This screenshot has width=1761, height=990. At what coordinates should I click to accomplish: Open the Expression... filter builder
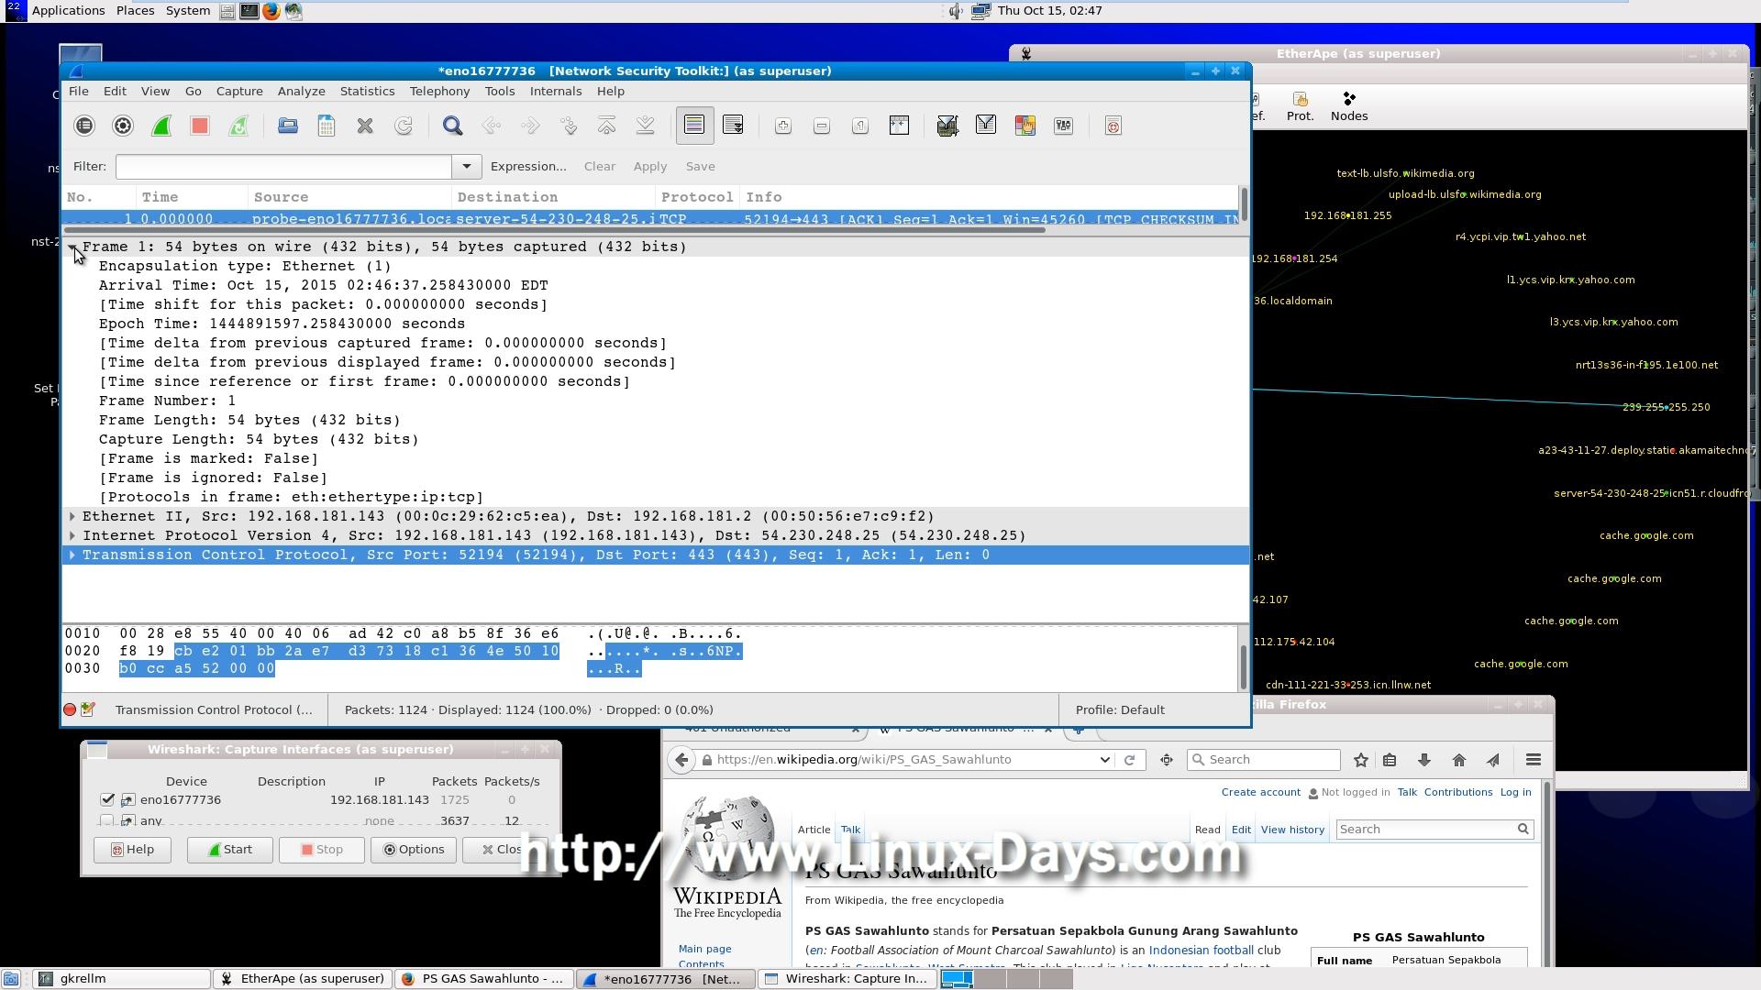[x=528, y=166]
